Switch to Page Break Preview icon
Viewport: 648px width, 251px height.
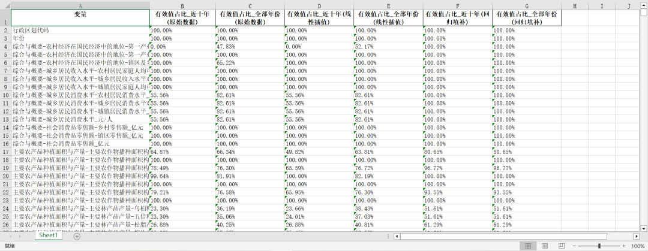(x=561, y=246)
